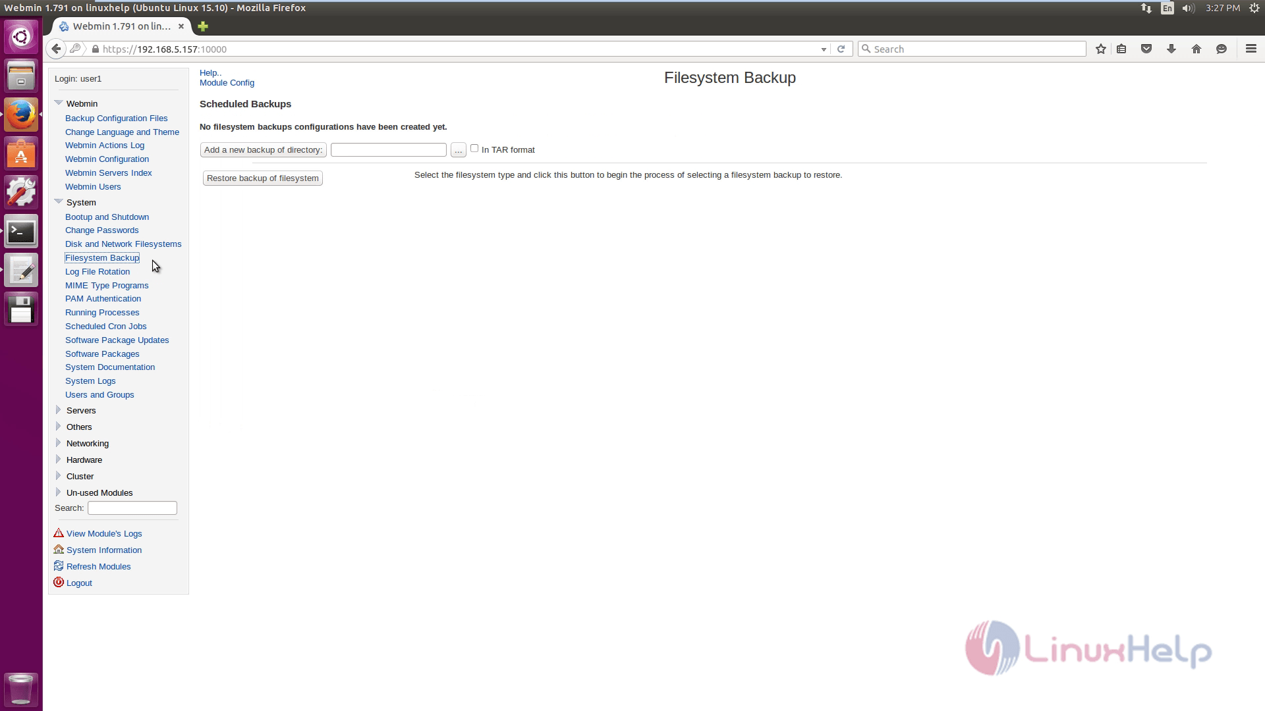Click Restore backup of filesystem button
Image resolution: width=1265 pixels, height=711 pixels.
pos(262,178)
